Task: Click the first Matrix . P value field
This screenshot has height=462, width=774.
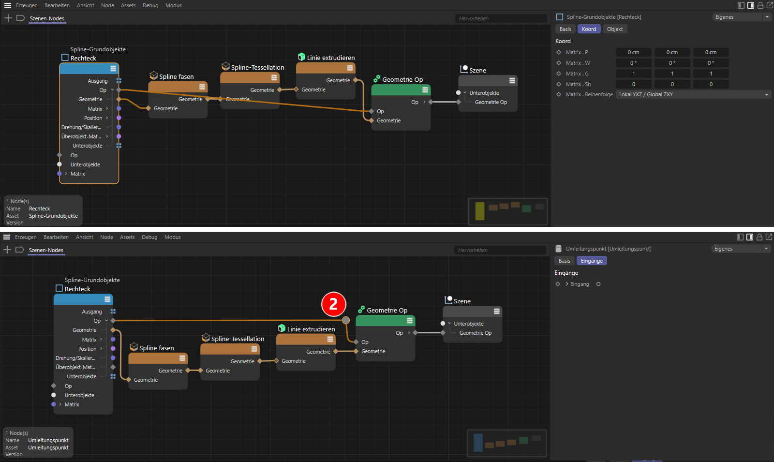Action: click(x=633, y=52)
